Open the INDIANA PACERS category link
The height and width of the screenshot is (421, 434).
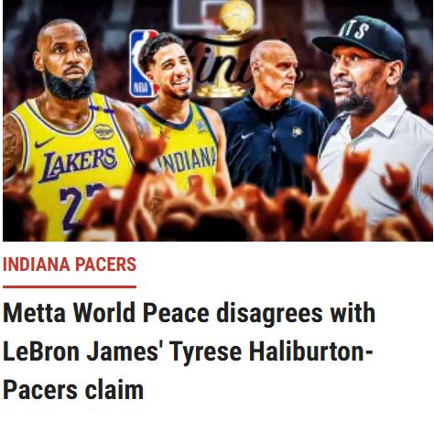point(70,264)
